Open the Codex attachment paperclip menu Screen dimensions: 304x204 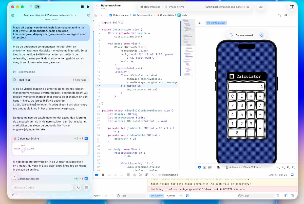pos(14,194)
